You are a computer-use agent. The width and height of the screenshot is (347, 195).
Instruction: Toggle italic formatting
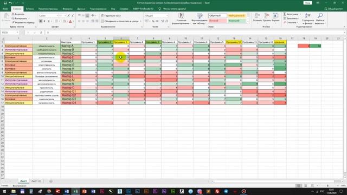click(44, 21)
